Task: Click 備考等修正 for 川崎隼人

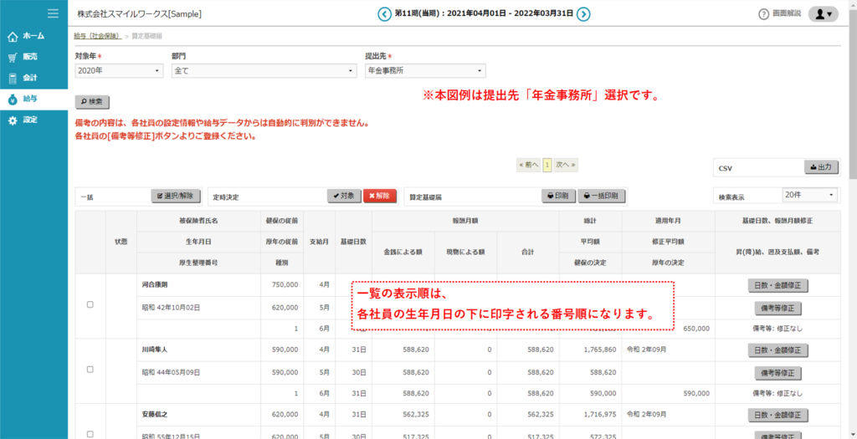Action: (777, 373)
